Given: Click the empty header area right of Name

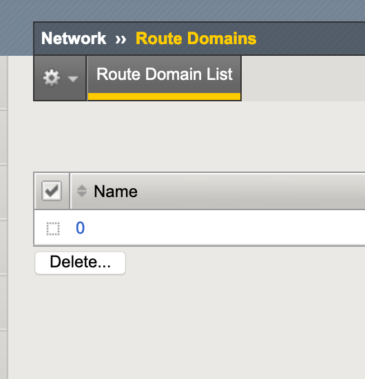Looking at the screenshot, I should pos(251,191).
